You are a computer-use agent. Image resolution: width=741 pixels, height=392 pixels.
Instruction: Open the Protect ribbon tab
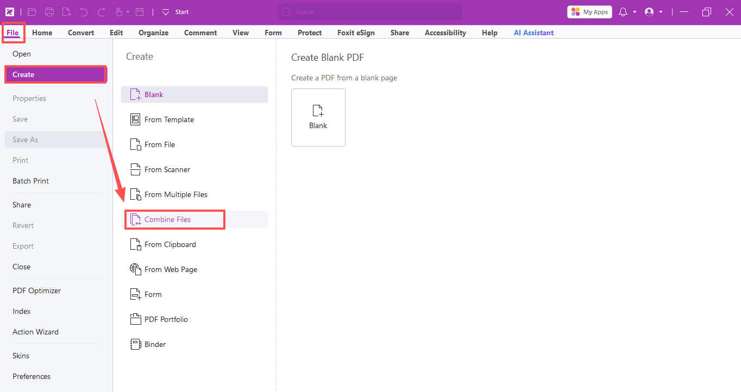coord(310,33)
